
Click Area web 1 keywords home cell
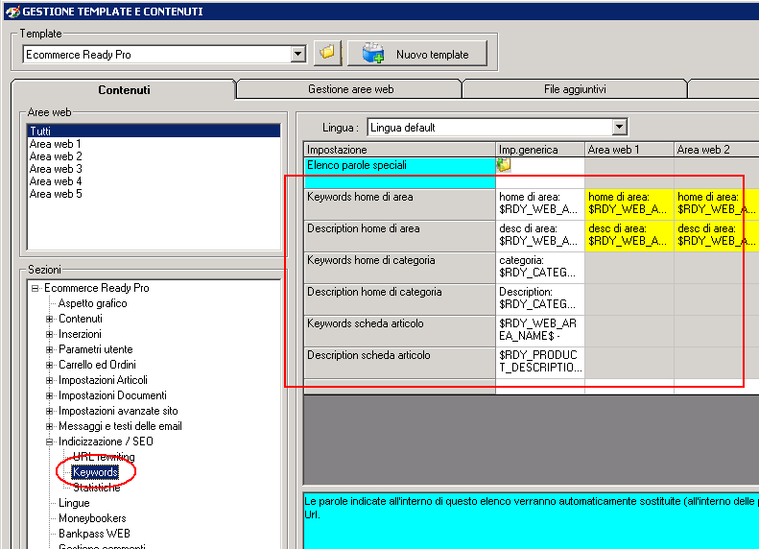629,203
